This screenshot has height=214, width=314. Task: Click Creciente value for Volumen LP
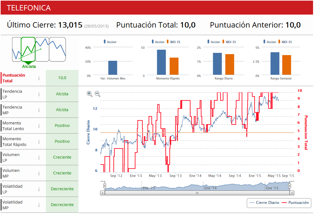(x=62, y=157)
